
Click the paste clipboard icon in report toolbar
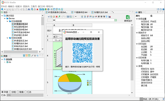(54, 17)
